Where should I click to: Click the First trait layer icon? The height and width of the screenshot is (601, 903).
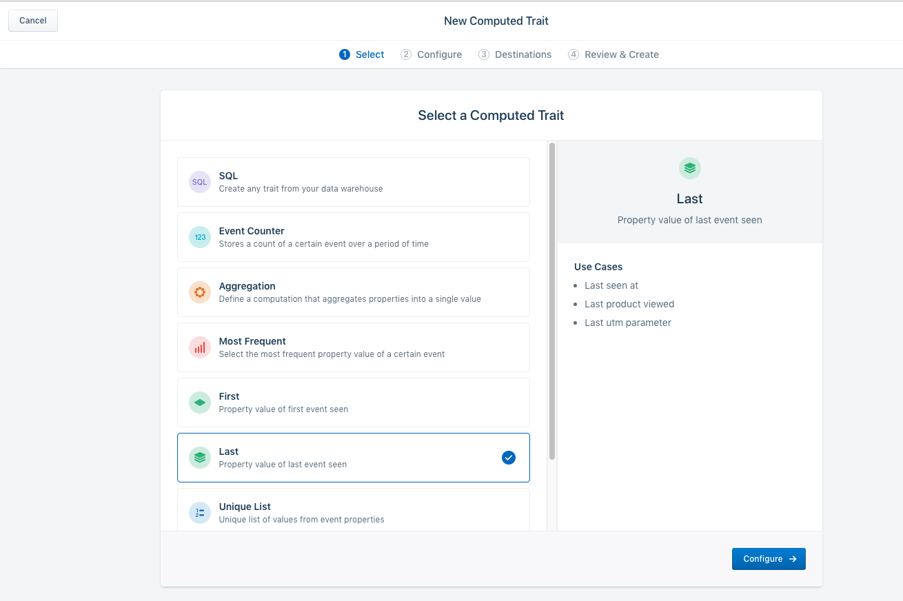(200, 403)
